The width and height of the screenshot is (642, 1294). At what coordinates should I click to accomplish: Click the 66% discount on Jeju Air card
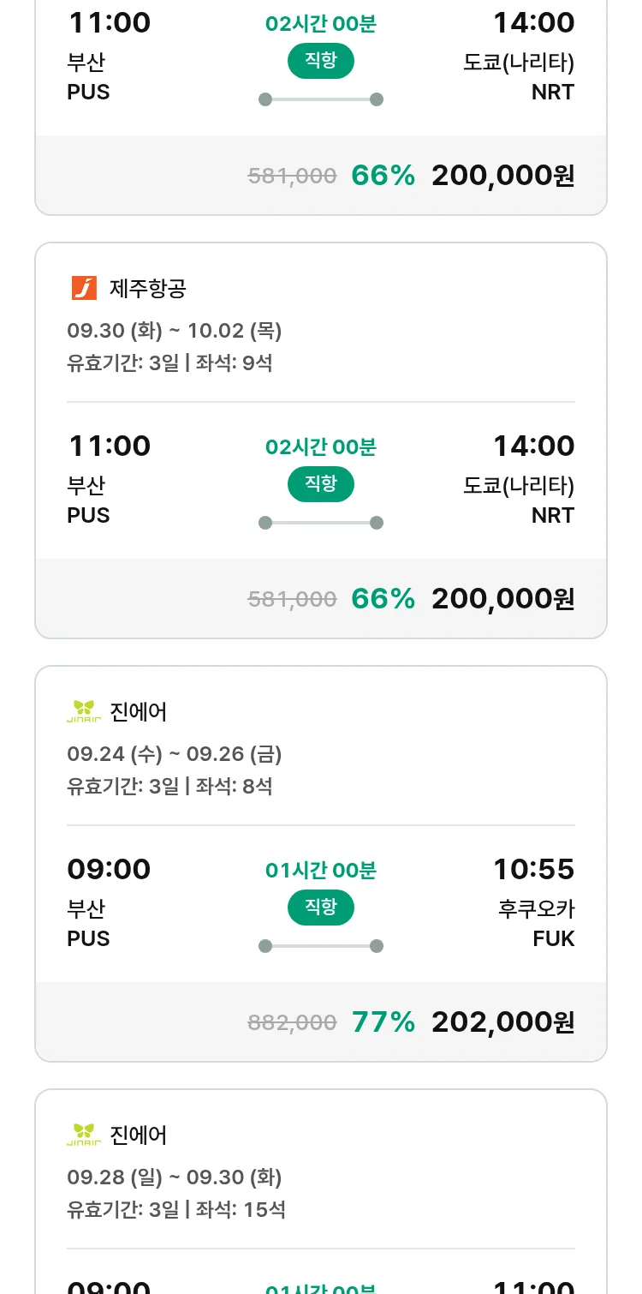(x=383, y=599)
